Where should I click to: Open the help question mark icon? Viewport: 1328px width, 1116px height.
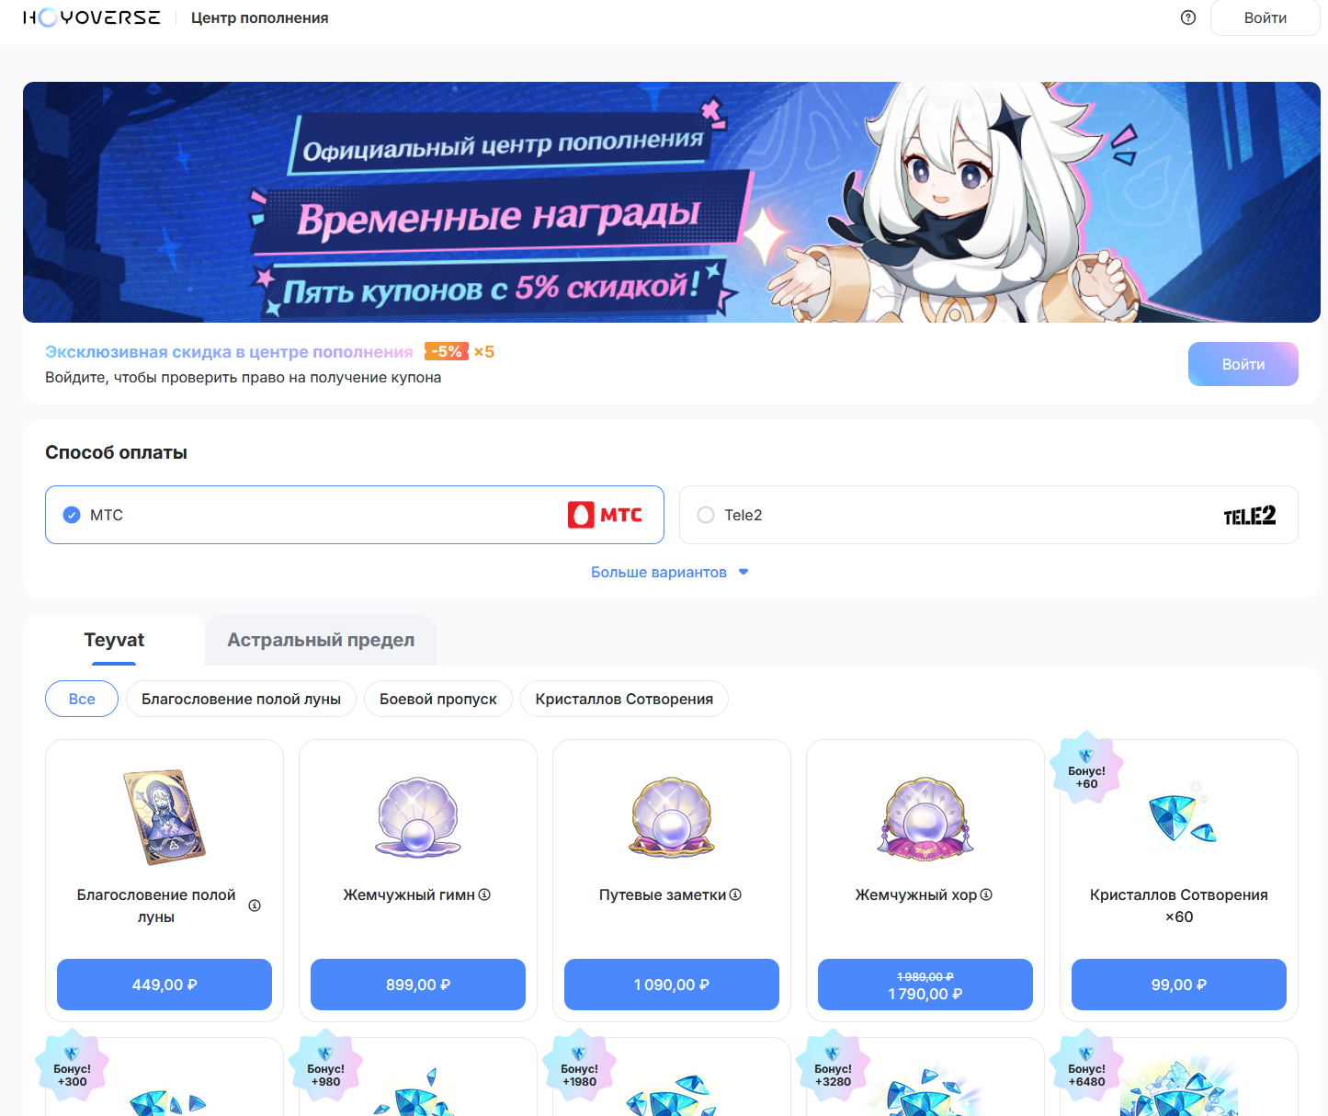[1188, 17]
